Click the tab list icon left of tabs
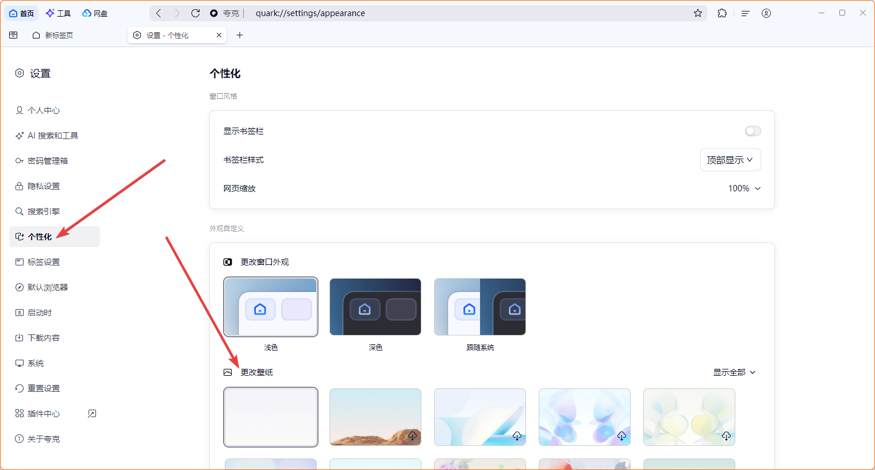The height and width of the screenshot is (470, 875). (x=13, y=35)
